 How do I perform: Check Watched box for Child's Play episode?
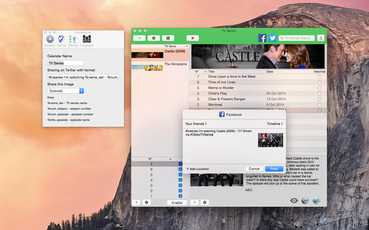(319, 93)
